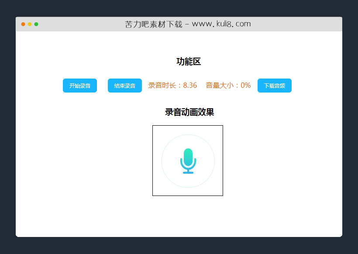Start recording with the 开始录音 button
Image resolution: width=358 pixels, height=254 pixels.
[79, 86]
